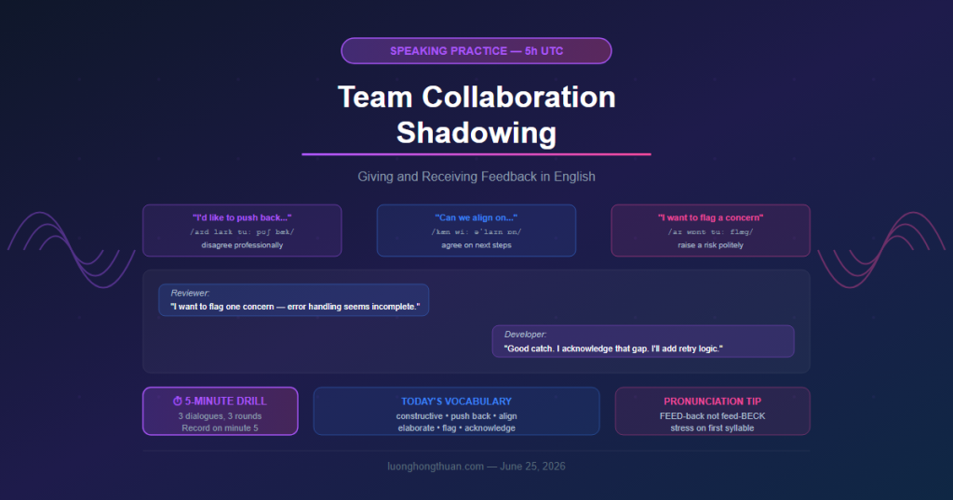Open the "I want to flag a concern" card
This screenshot has width=953, height=500.
710,230
